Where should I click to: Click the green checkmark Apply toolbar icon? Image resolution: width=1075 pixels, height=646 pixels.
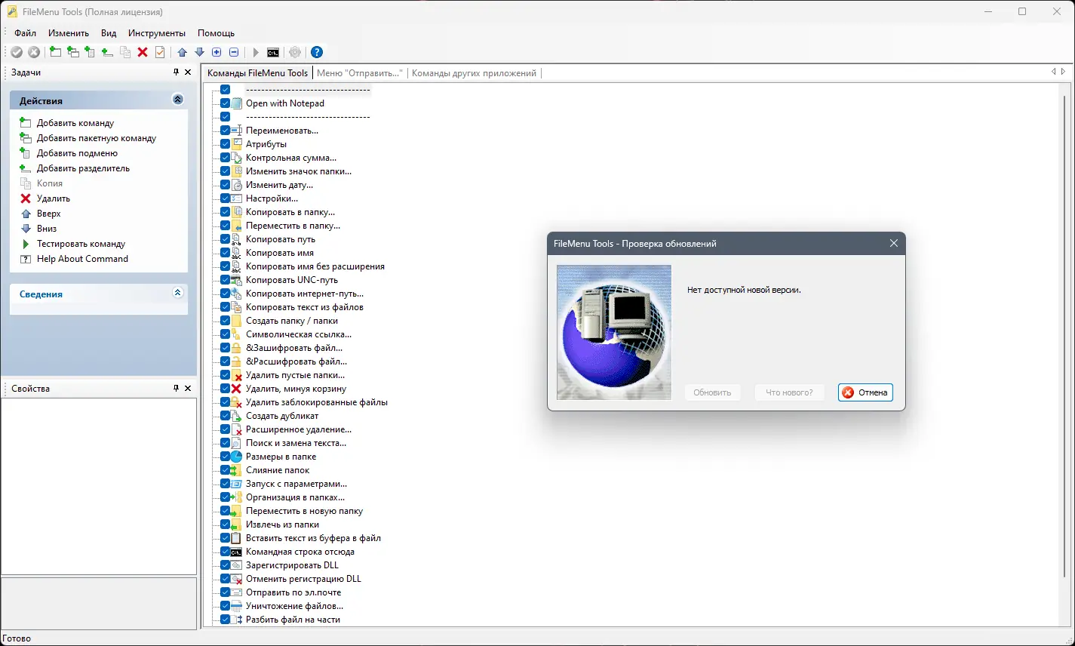click(17, 52)
